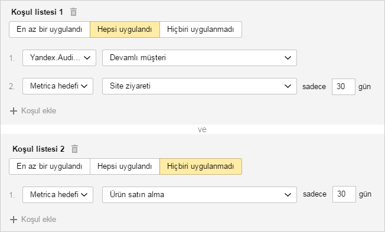Delete Koşul listesi 1 with trash icon
The image size is (385, 232).
point(73,12)
